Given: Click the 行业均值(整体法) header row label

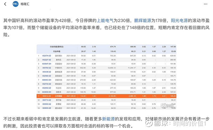Looking at the screenshot, I should coord(57,47).
